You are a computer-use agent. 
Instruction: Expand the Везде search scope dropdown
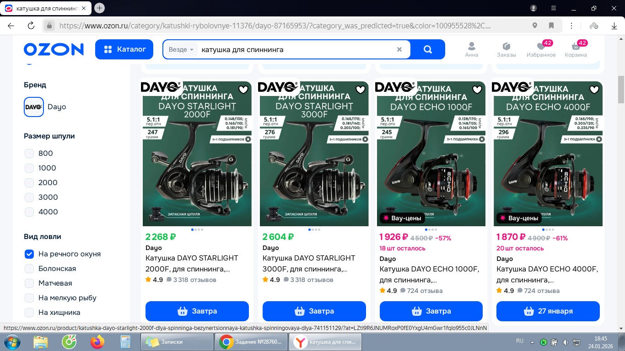click(181, 49)
